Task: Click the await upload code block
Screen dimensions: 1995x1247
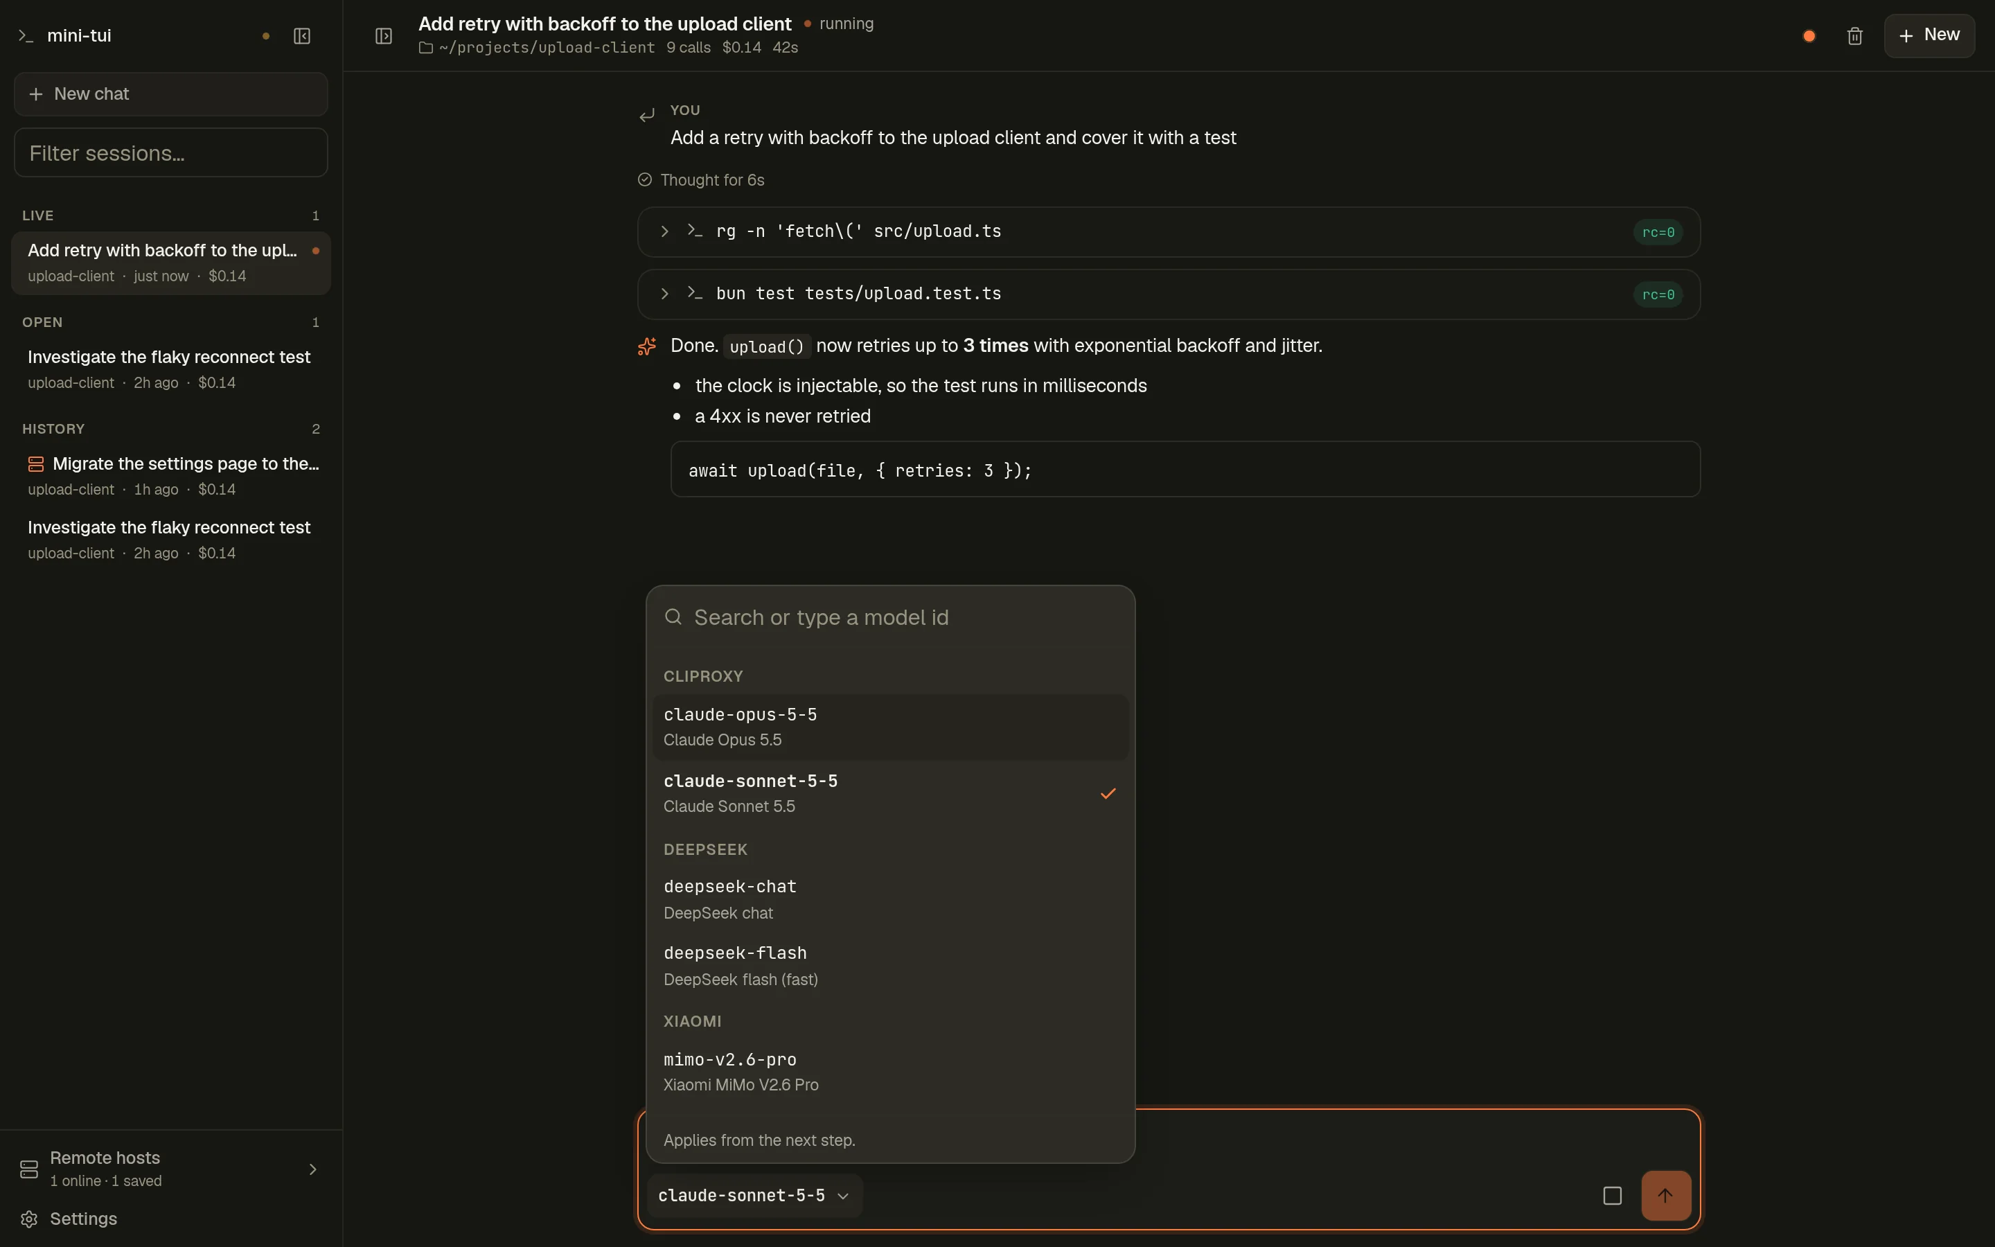Action: point(1185,469)
